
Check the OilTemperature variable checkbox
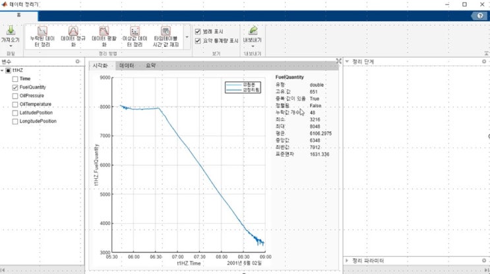(x=15, y=104)
